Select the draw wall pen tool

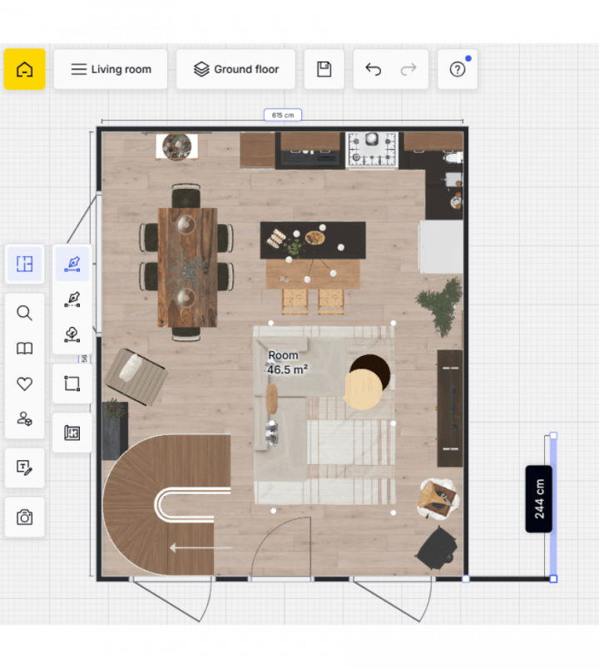pyautogui.click(x=72, y=264)
